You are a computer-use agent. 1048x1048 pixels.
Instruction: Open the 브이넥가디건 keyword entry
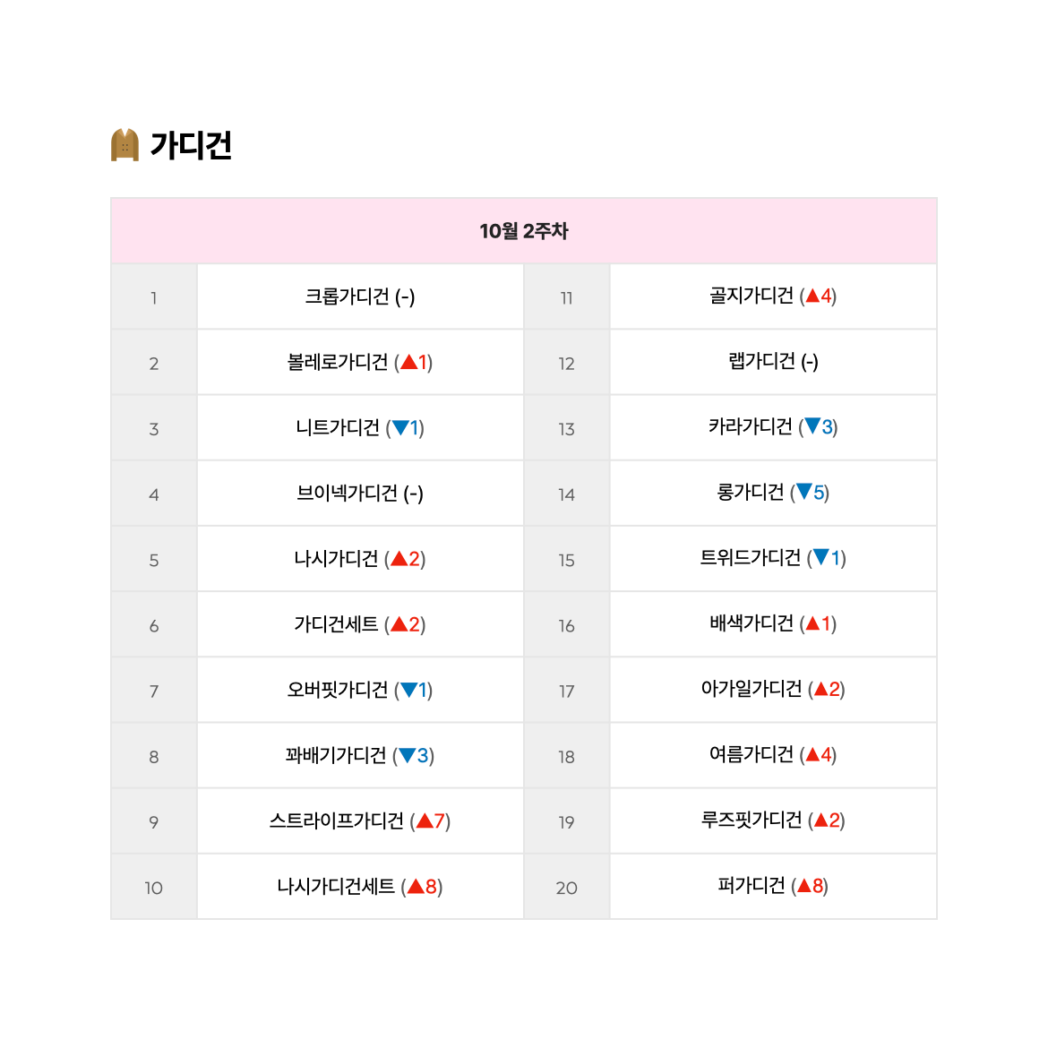click(x=347, y=494)
